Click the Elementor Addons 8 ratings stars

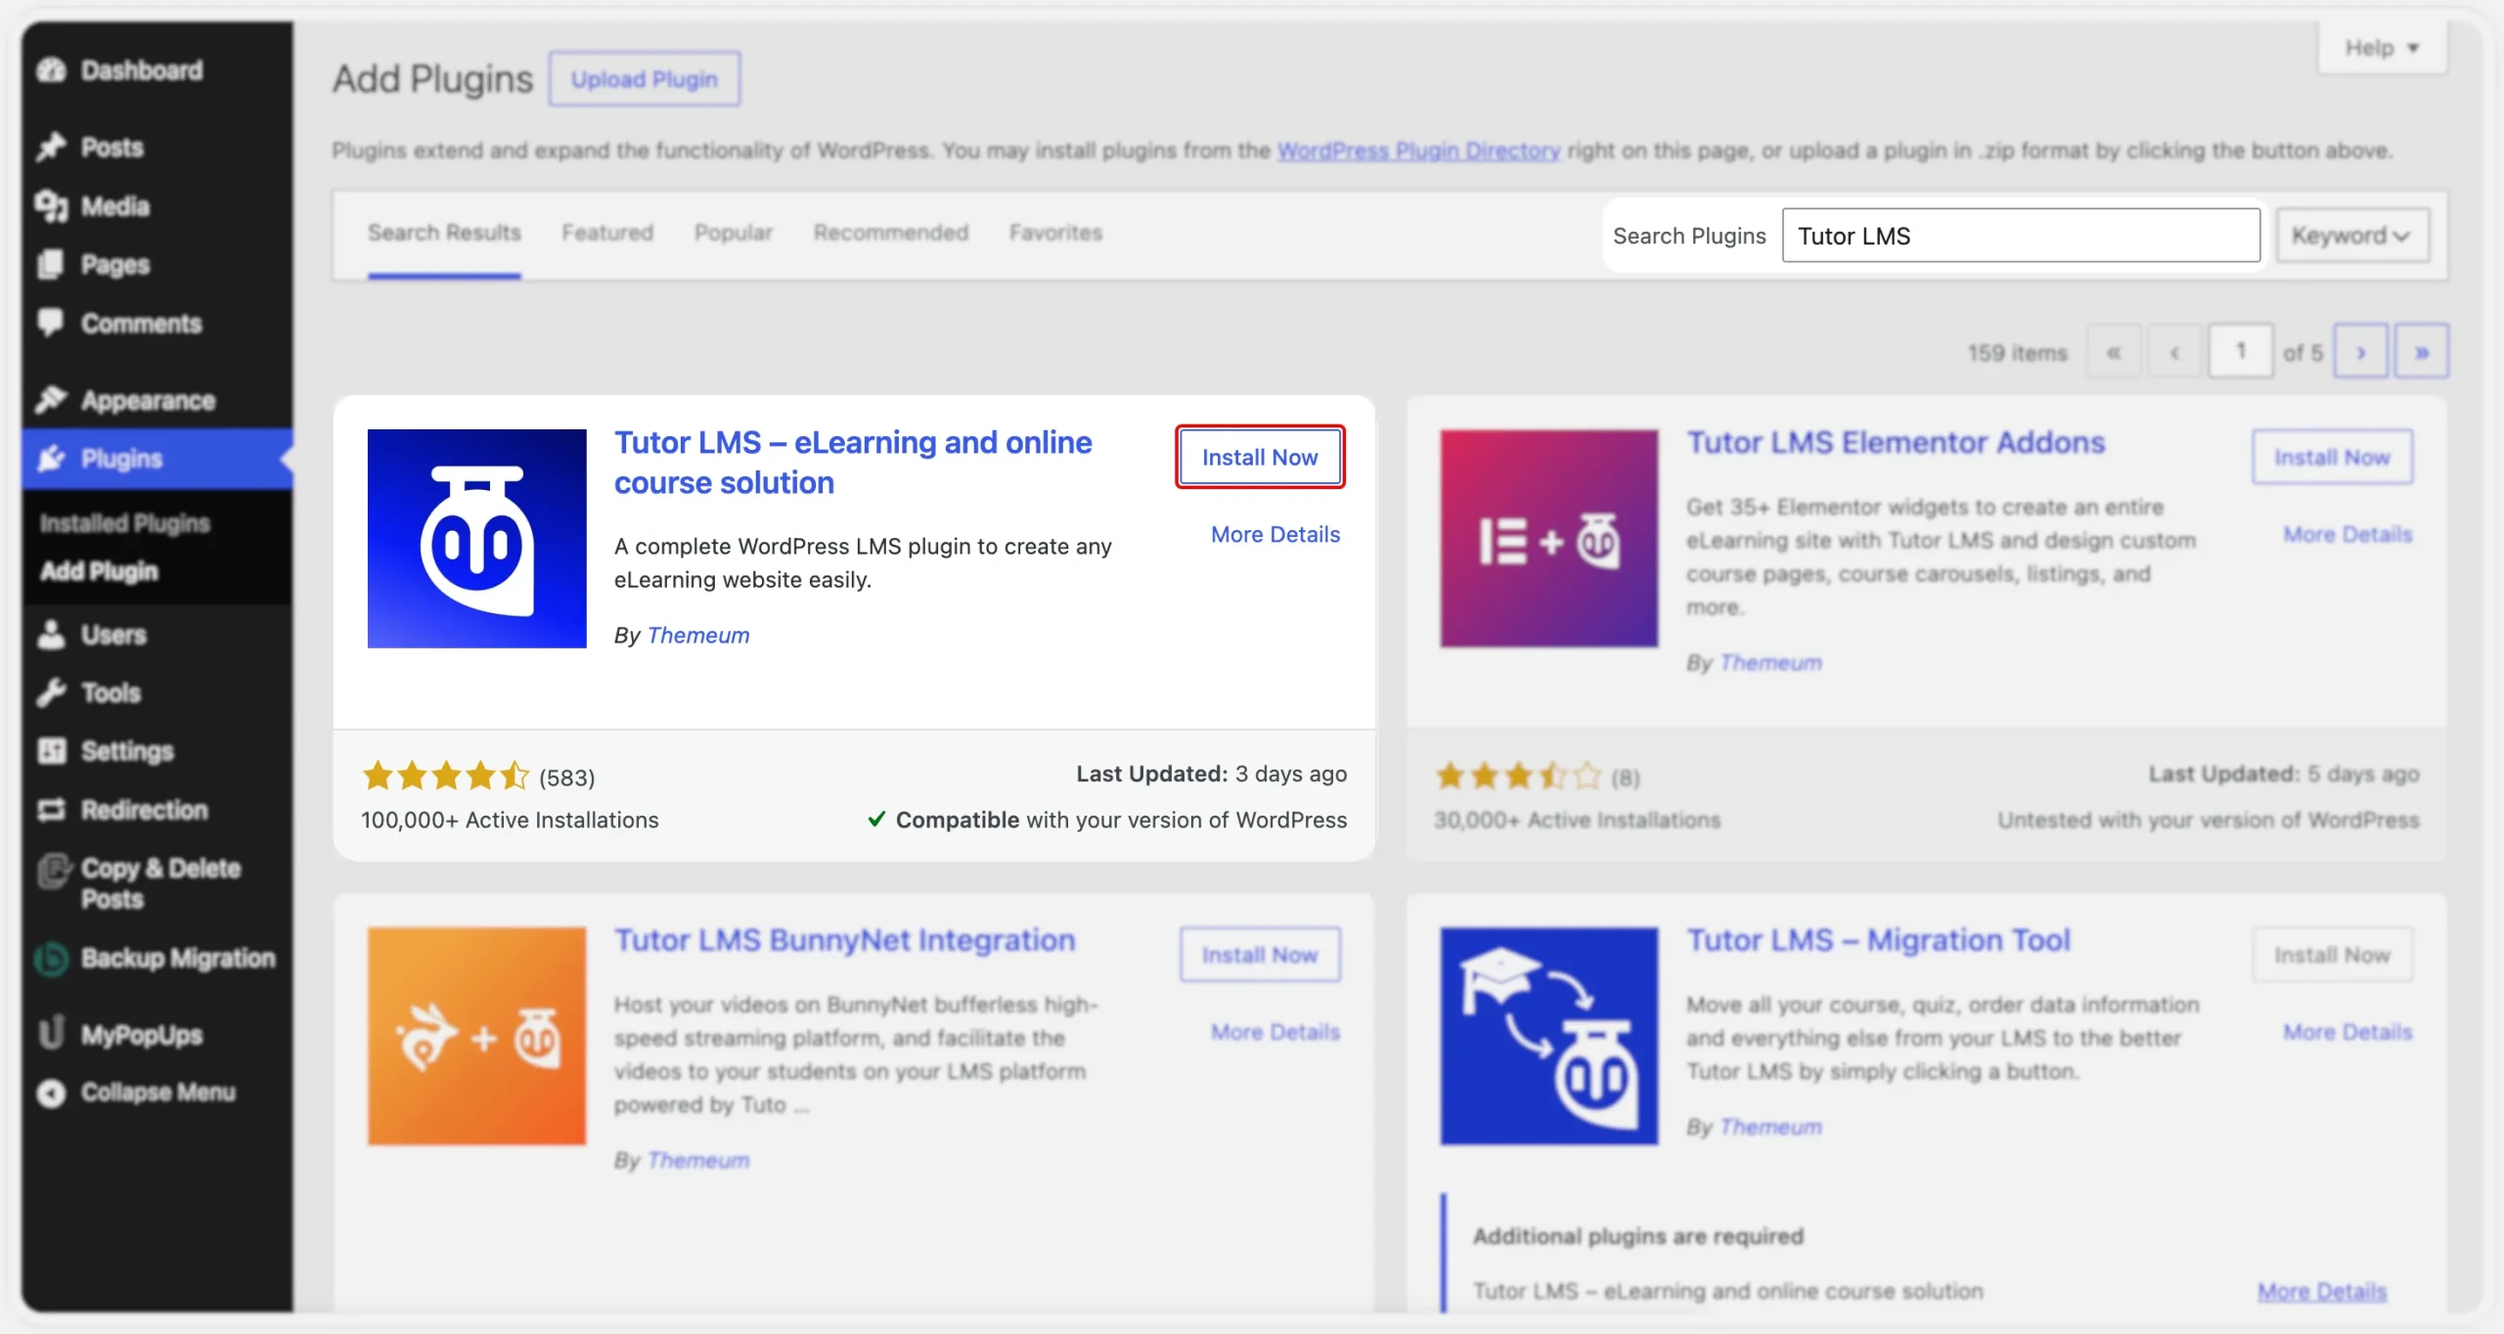1518,777
